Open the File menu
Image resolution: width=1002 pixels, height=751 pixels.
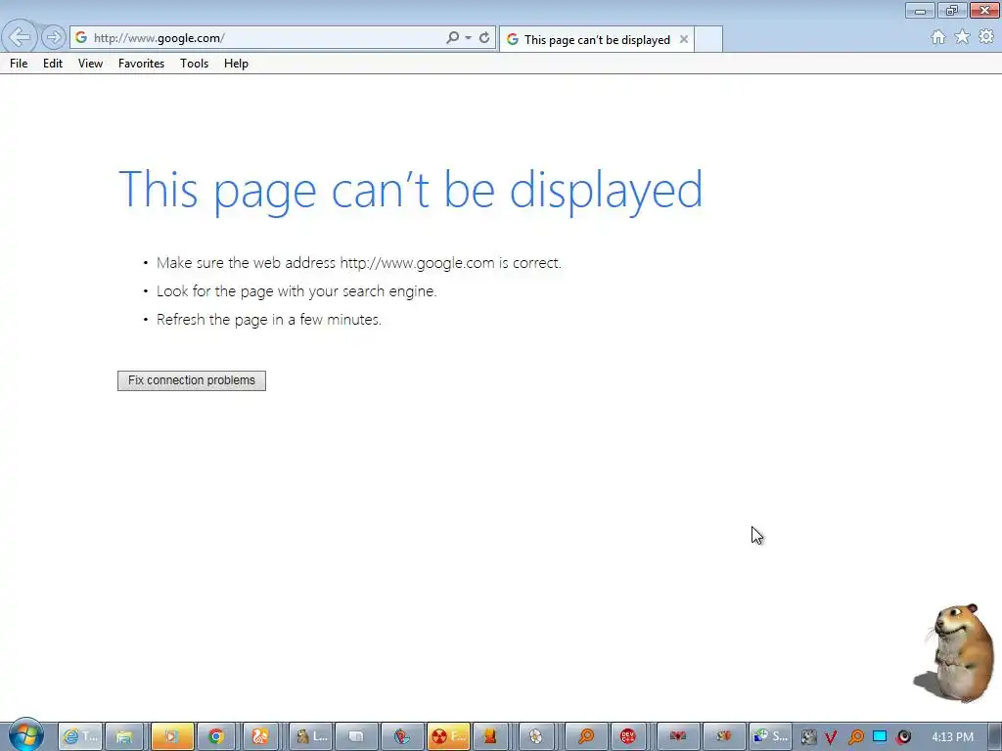tap(19, 64)
